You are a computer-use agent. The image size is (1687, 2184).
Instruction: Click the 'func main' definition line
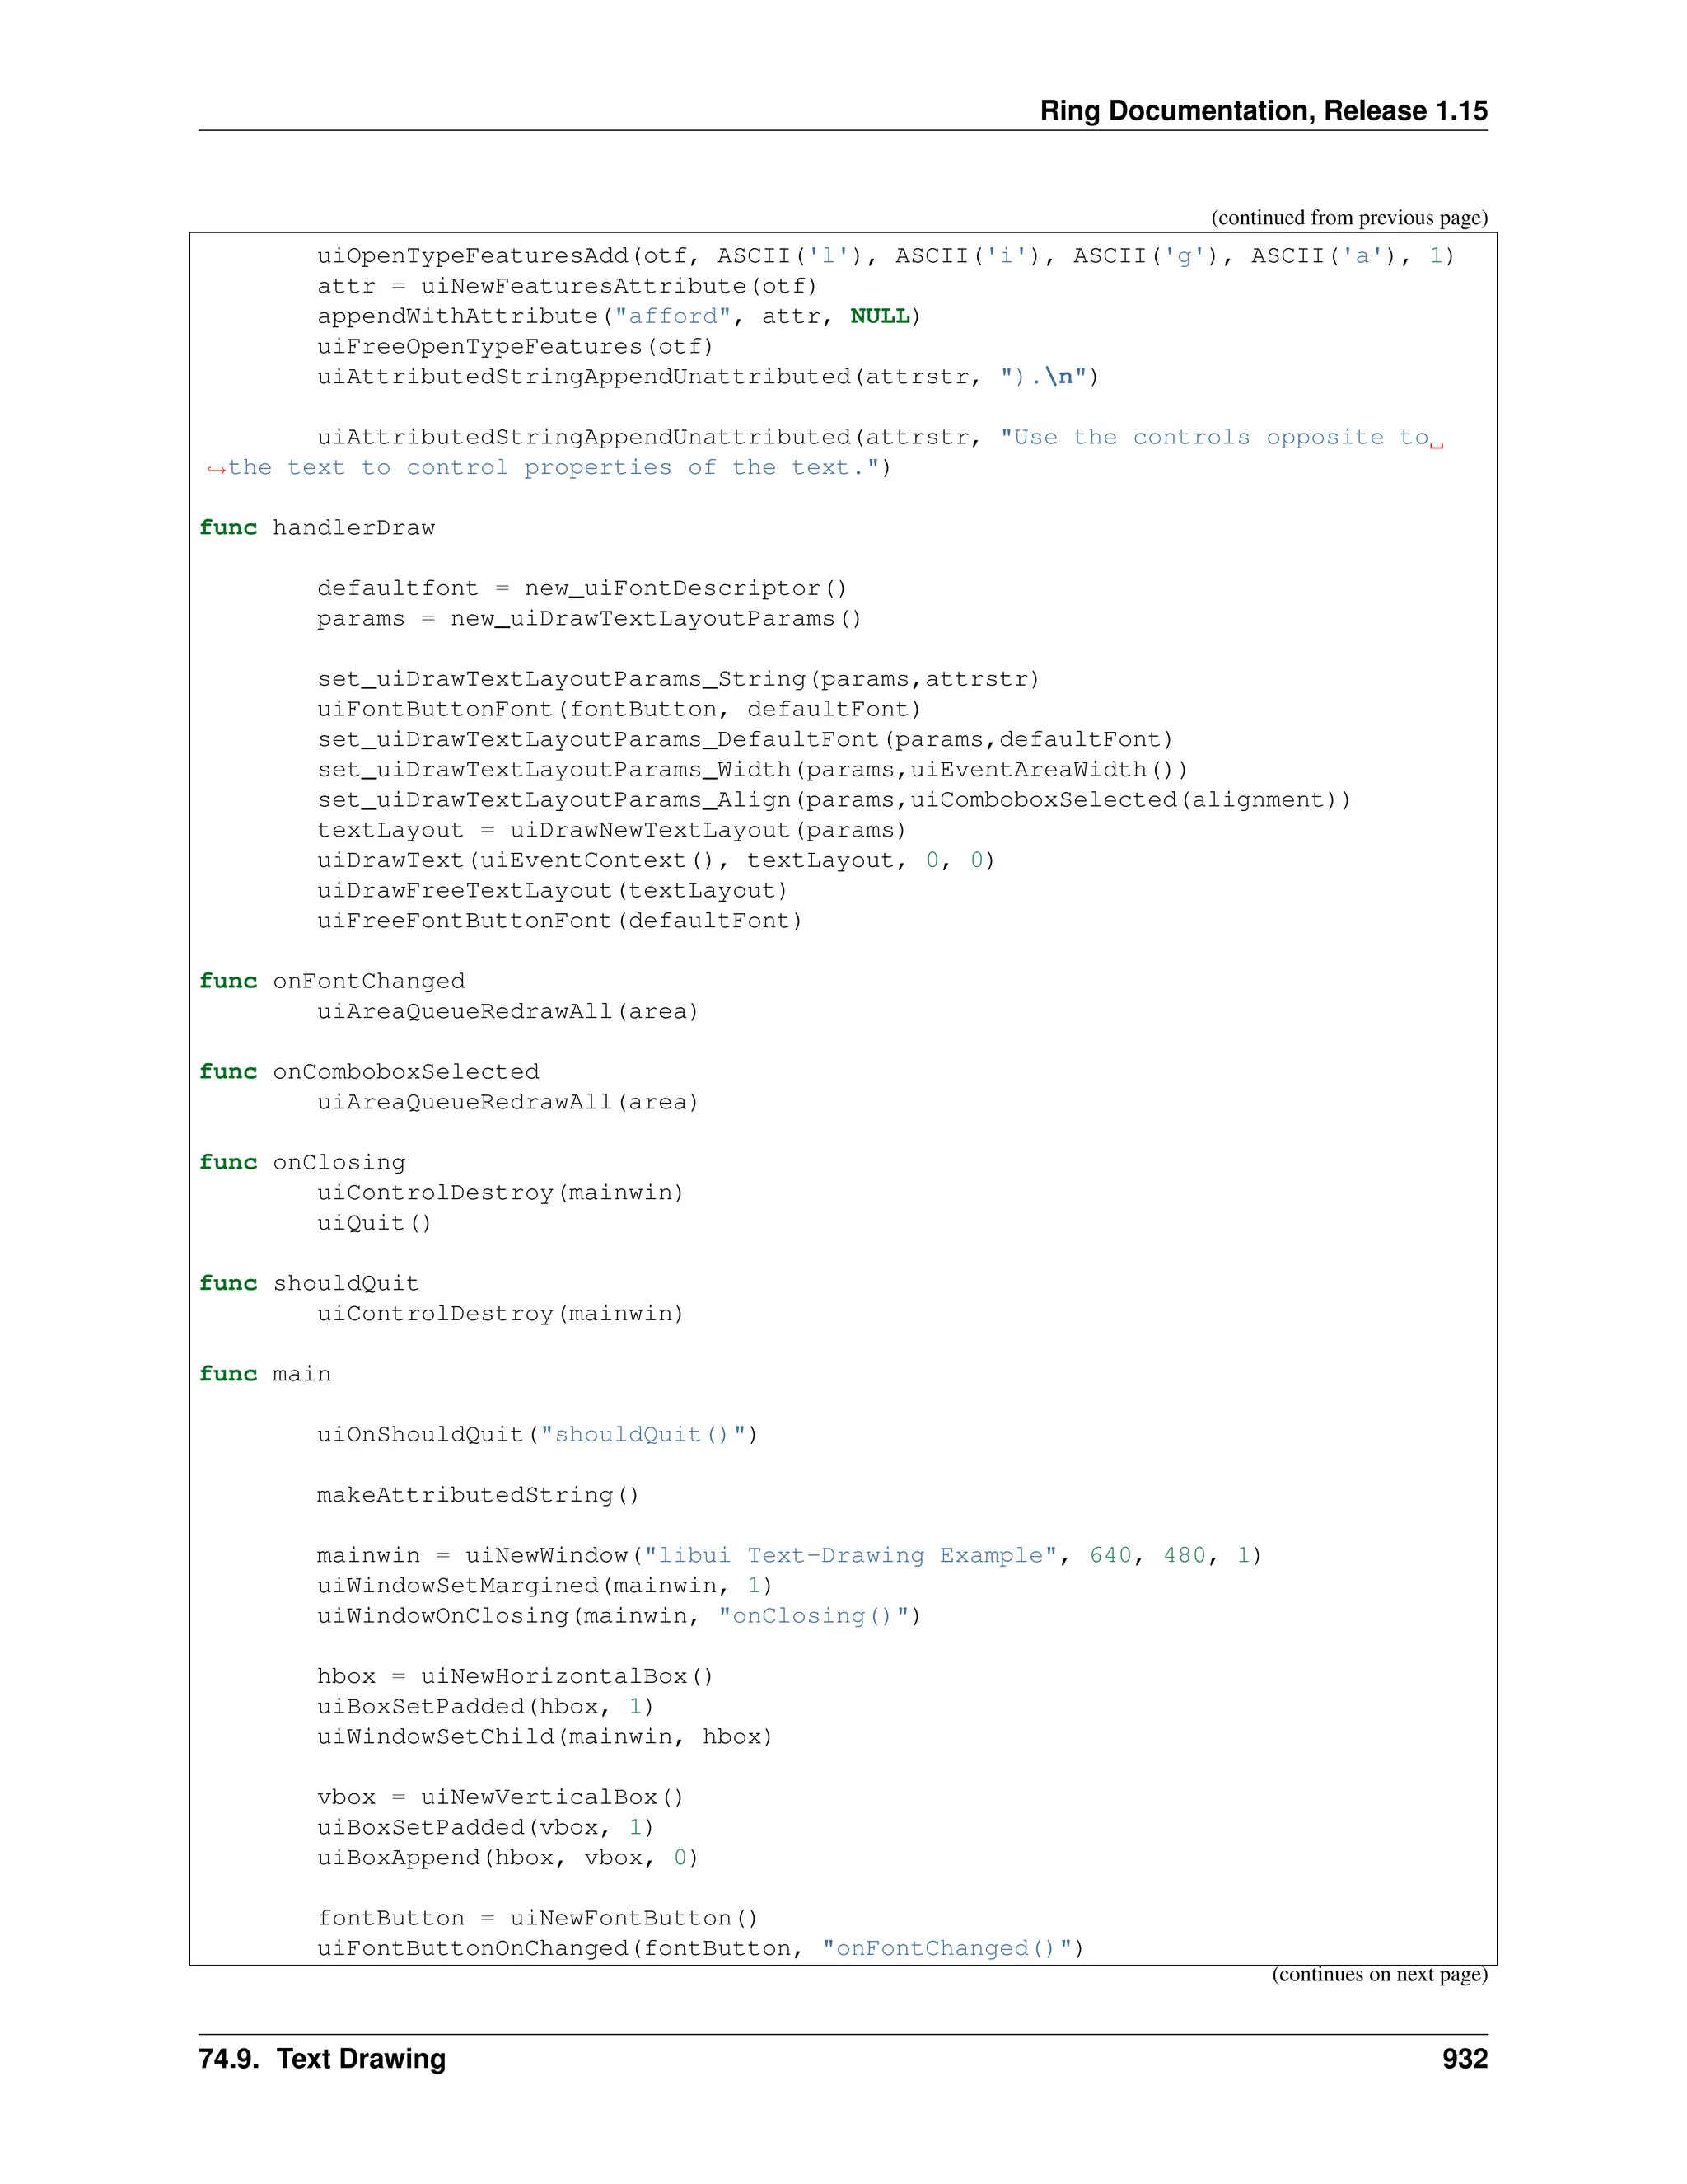(x=265, y=1374)
